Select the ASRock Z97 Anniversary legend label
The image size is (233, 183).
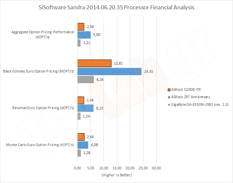(190, 97)
